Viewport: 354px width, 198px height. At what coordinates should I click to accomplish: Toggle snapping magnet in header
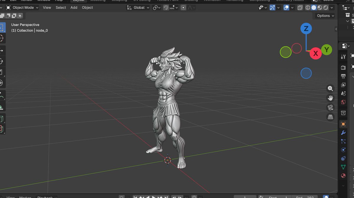[166, 8]
